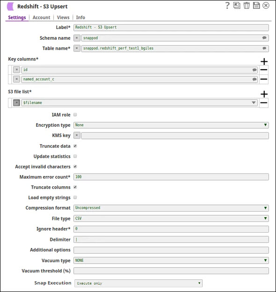The width and height of the screenshot is (276, 292).
Task: Click the Label input field
Action: [x=171, y=27]
